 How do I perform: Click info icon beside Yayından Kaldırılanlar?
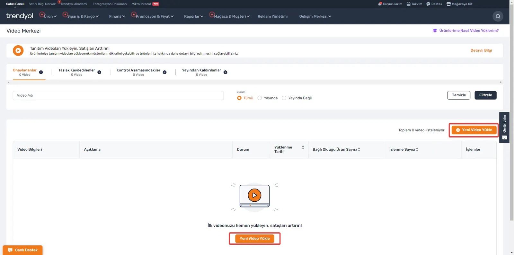[226, 72]
